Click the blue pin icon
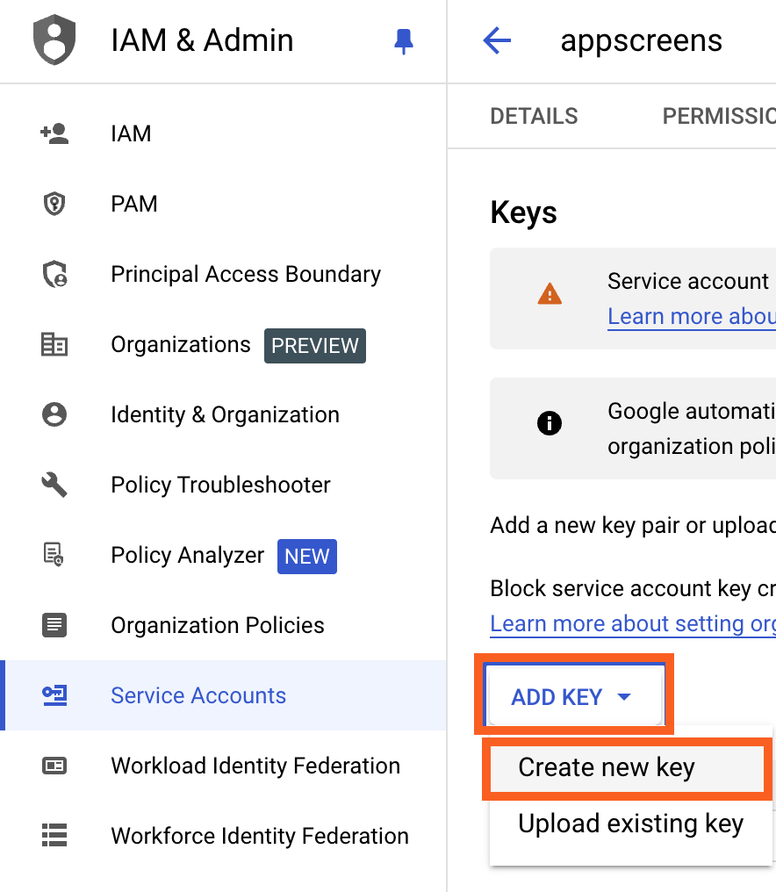 pos(404,41)
